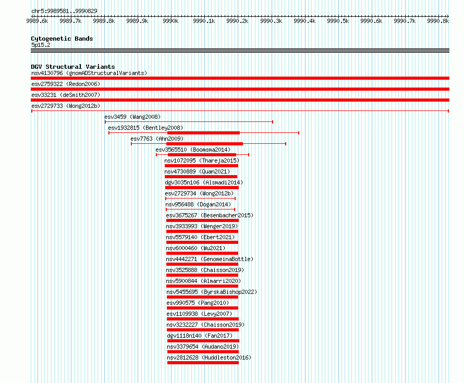
Task: Click the 5p15.2 band label
Action: (41, 45)
